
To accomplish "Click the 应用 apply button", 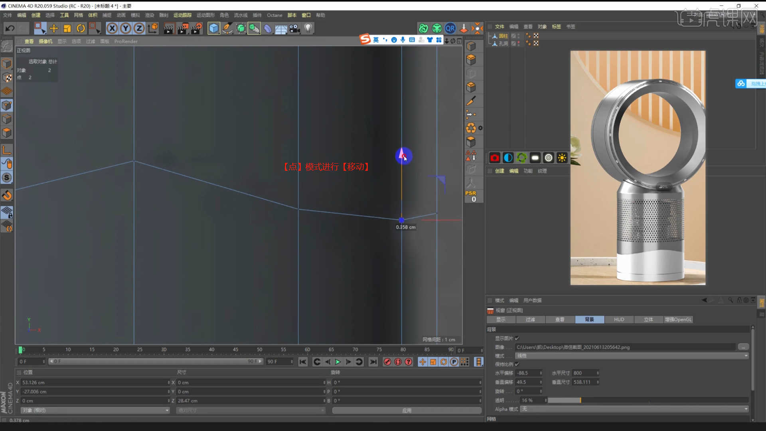I will click(407, 410).
